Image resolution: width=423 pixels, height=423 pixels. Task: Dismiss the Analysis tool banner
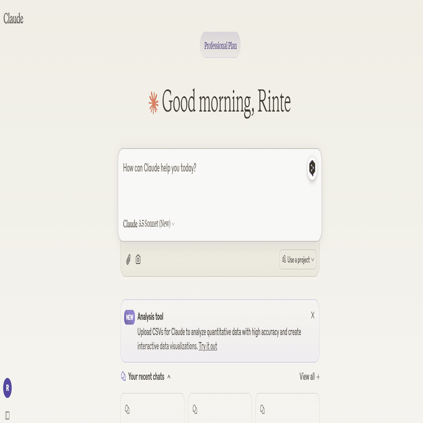[x=313, y=315]
